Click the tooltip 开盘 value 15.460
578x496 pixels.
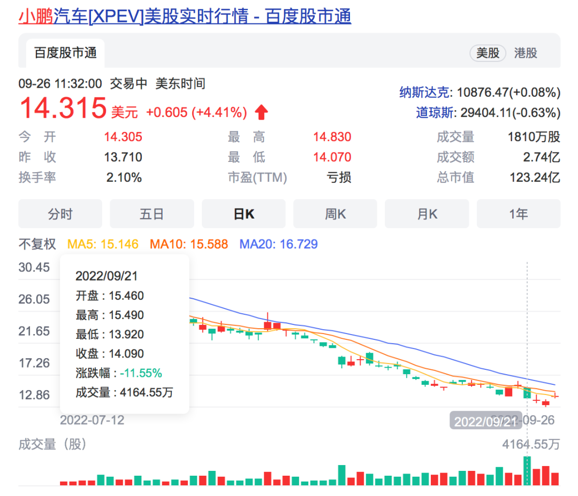(x=126, y=296)
